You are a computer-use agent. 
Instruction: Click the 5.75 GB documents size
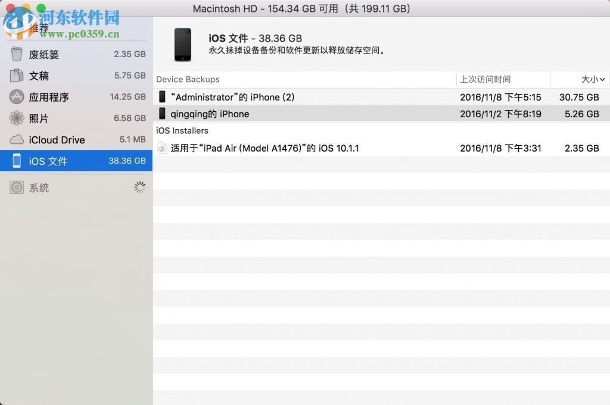click(x=129, y=76)
